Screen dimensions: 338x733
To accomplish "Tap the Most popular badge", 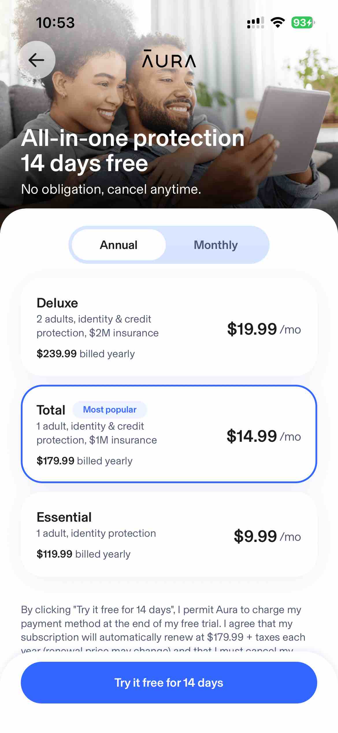I will pyautogui.click(x=110, y=410).
